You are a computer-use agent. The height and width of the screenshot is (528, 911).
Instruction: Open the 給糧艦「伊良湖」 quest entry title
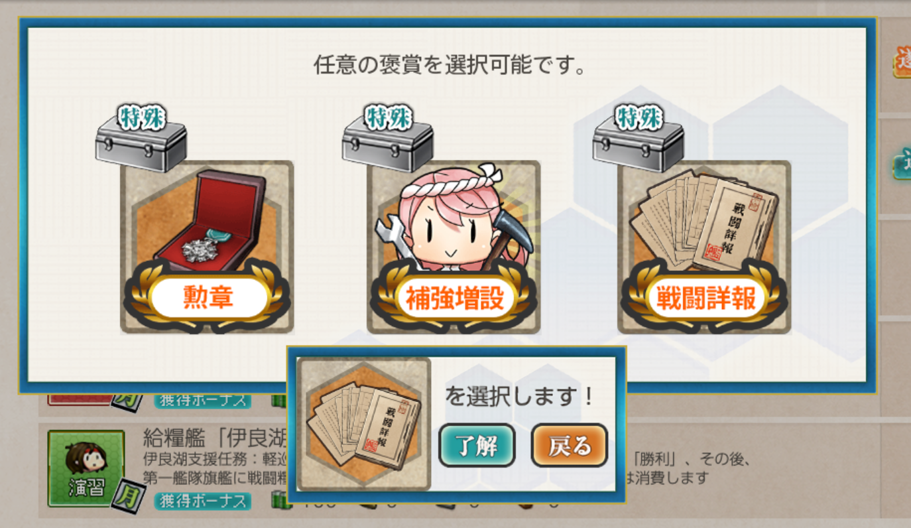(215, 438)
